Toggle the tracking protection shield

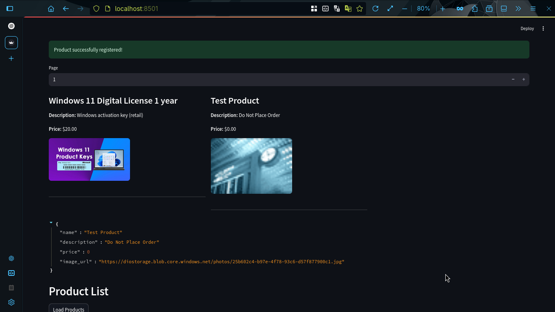96,8
